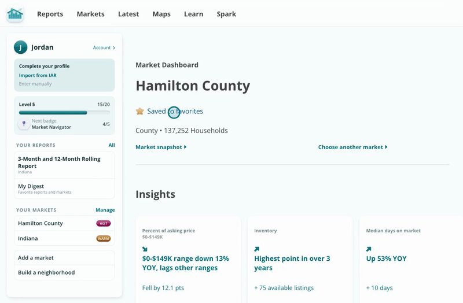Toggle the favorites star icon
The image size is (463, 303).
pos(139,111)
